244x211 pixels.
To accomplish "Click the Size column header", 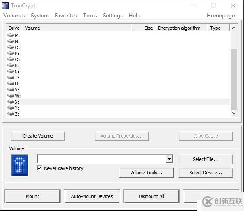I will [x=143, y=28].
